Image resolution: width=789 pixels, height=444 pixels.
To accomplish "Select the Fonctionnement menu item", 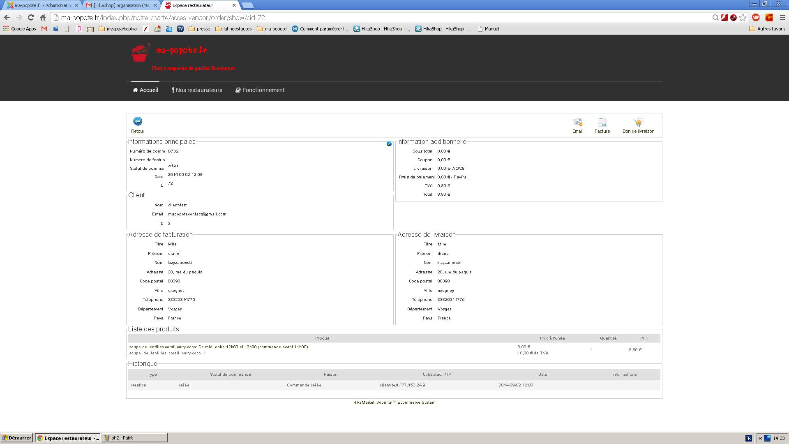I will (260, 90).
